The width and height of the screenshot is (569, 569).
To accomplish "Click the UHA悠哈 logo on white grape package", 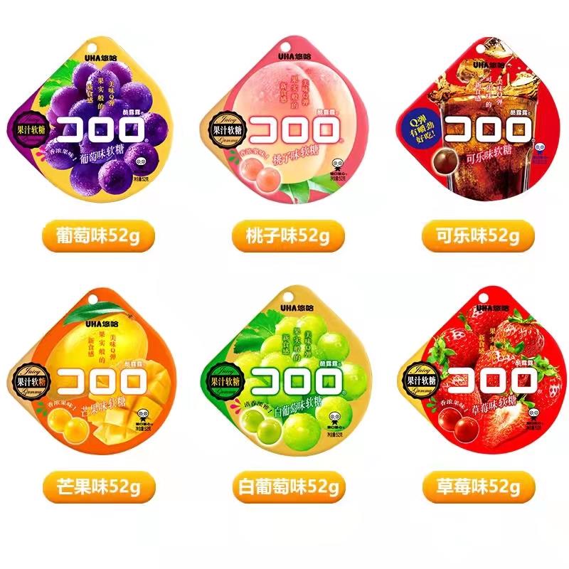I will pos(297,308).
